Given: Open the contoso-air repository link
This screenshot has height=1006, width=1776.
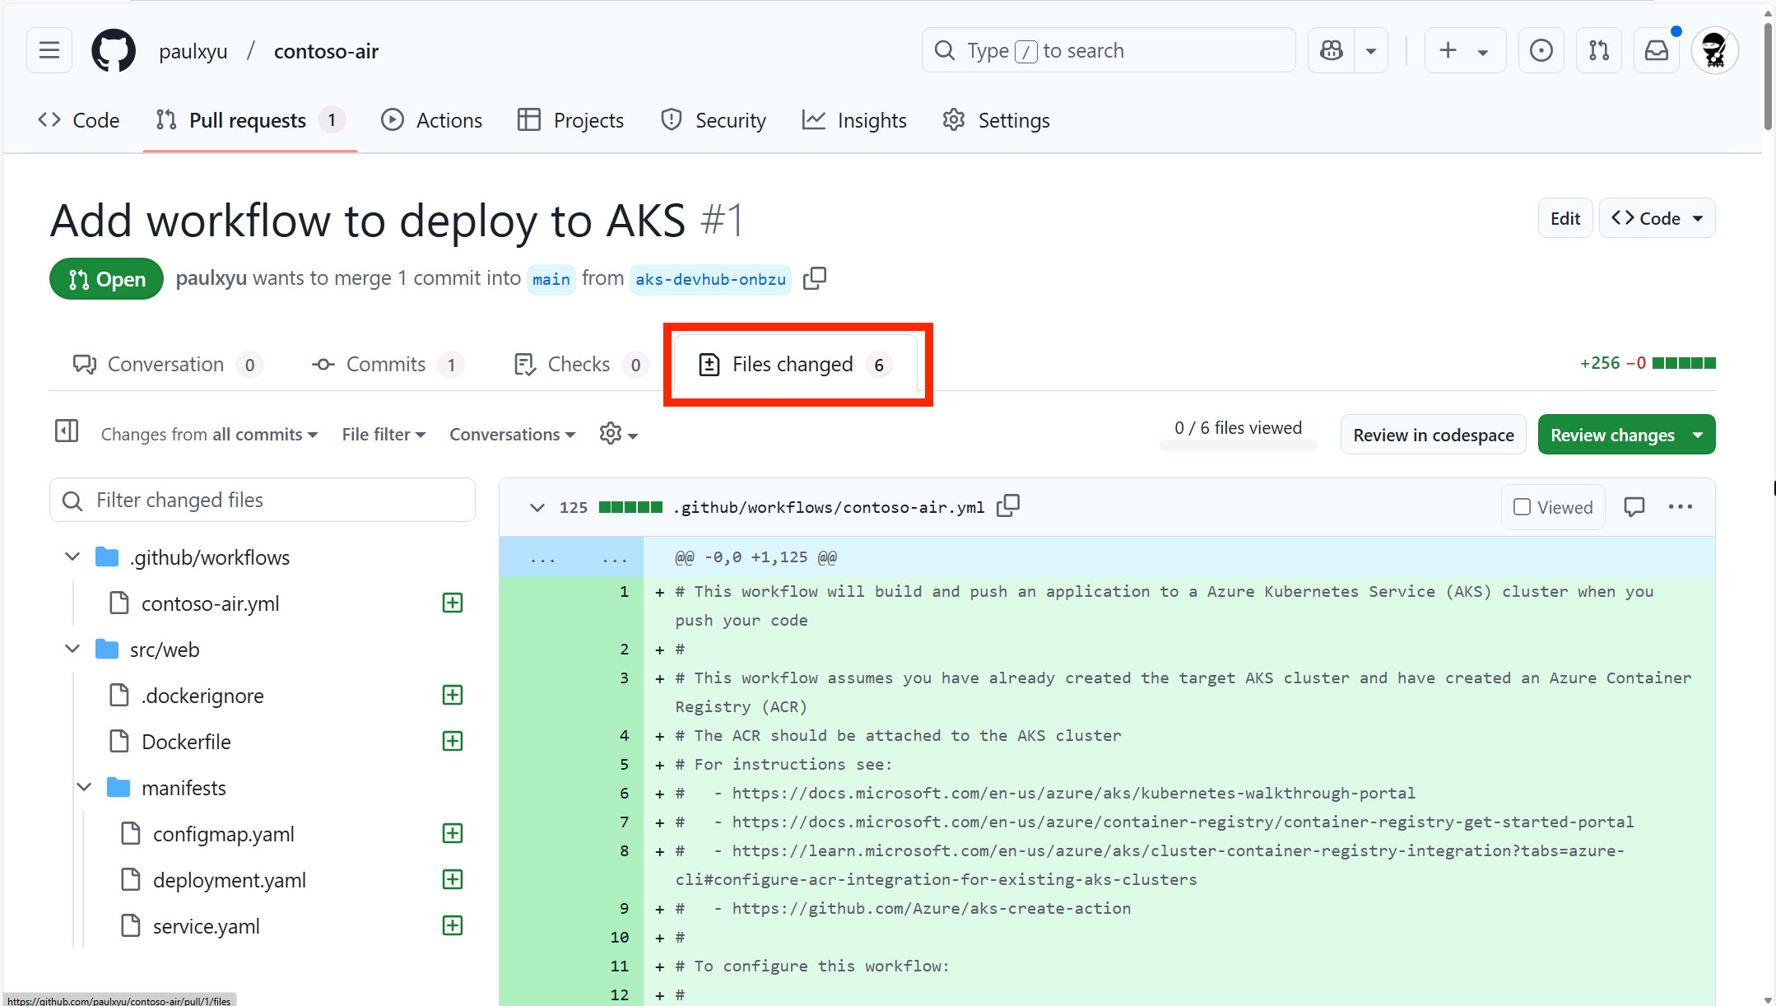Looking at the screenshot, I should [x=326, y=51].
